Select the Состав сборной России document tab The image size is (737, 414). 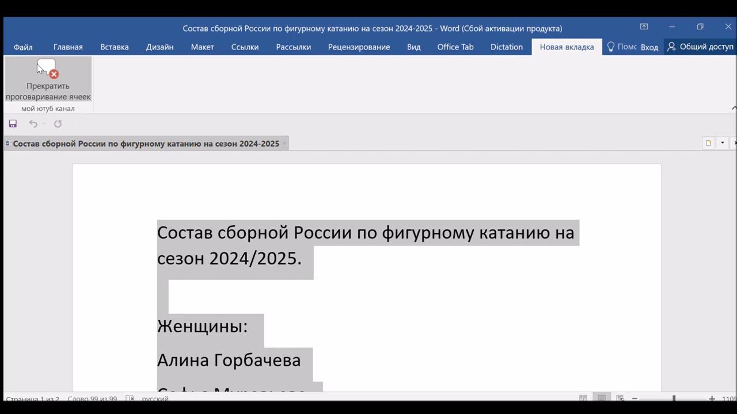click(146, 144)
